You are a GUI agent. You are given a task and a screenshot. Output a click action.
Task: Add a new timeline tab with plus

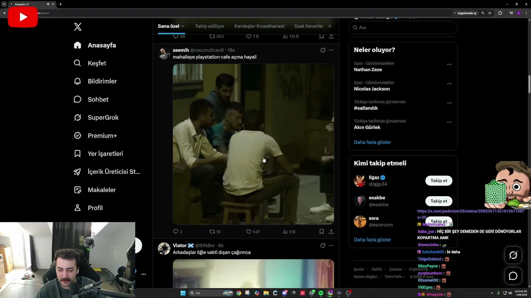[330, 26]
